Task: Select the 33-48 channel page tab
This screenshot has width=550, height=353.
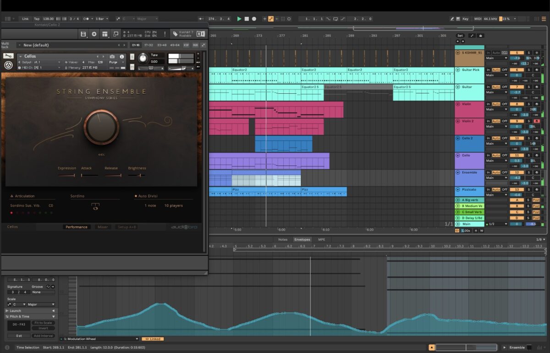Action: (x=162, y=45)
